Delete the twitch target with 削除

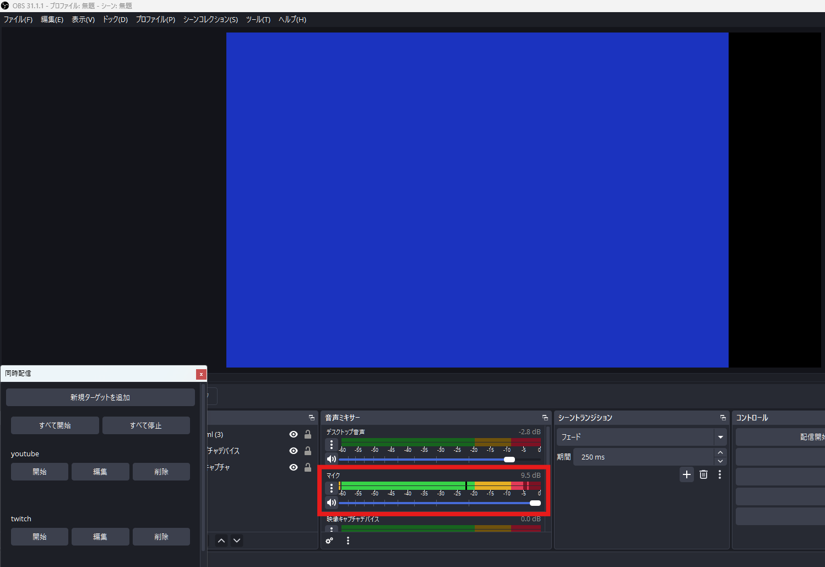[x=161, y=537]
